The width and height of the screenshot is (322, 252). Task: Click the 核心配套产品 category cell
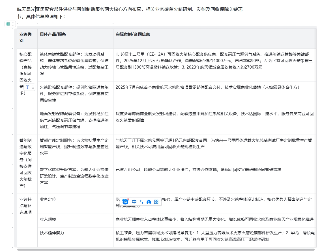tap(27, 92)
